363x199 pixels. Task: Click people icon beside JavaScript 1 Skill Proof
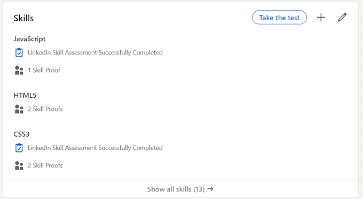point(19,70)
